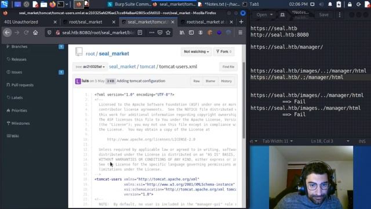371x209 pixels.
Task: Open the Firefox account icon
Action: click(x=201, y=33)
